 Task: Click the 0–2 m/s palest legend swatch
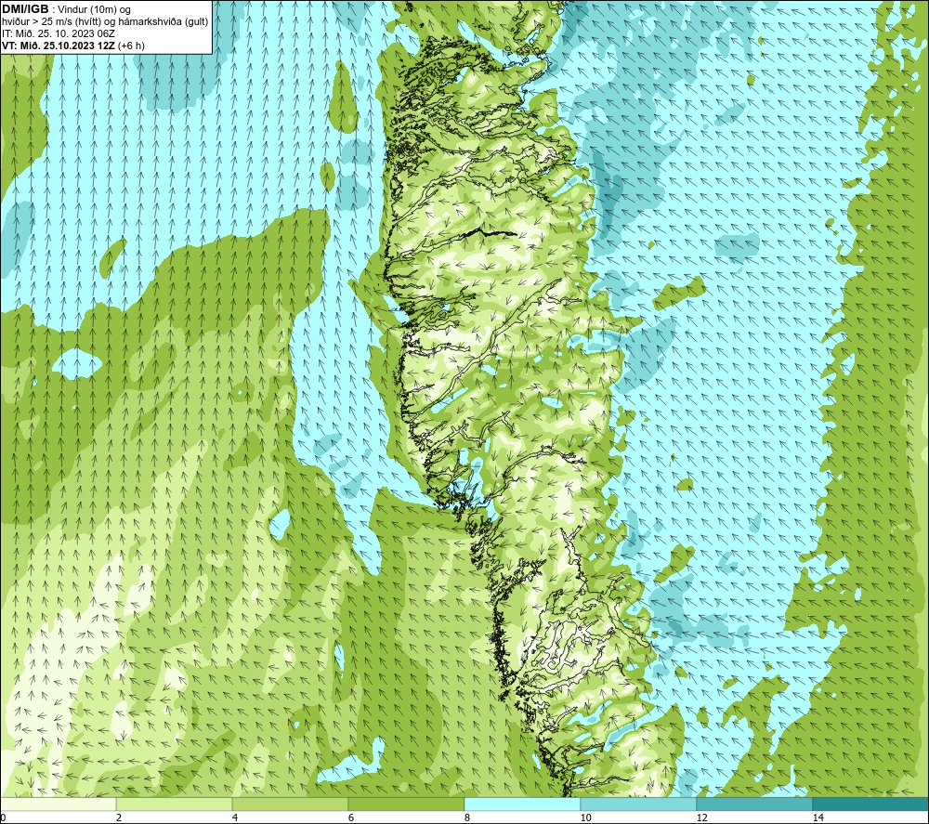(x=58, y=804)
